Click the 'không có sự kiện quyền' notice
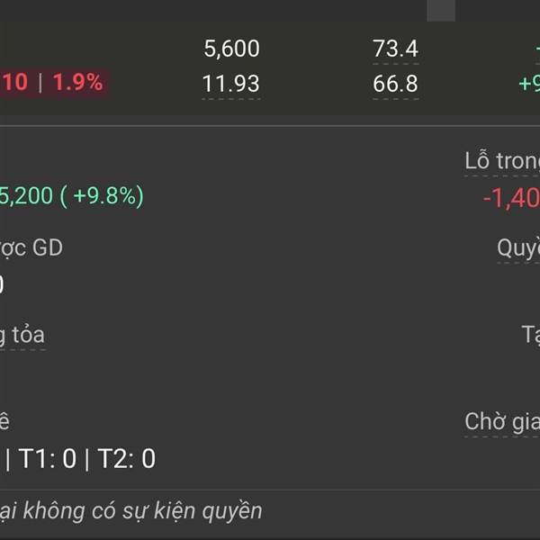 130,510
